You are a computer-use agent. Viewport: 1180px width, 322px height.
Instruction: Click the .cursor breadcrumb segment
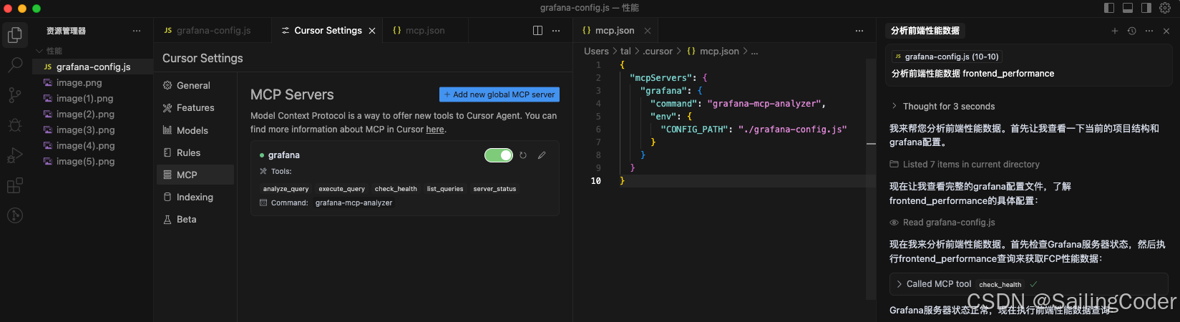(658, 52)
